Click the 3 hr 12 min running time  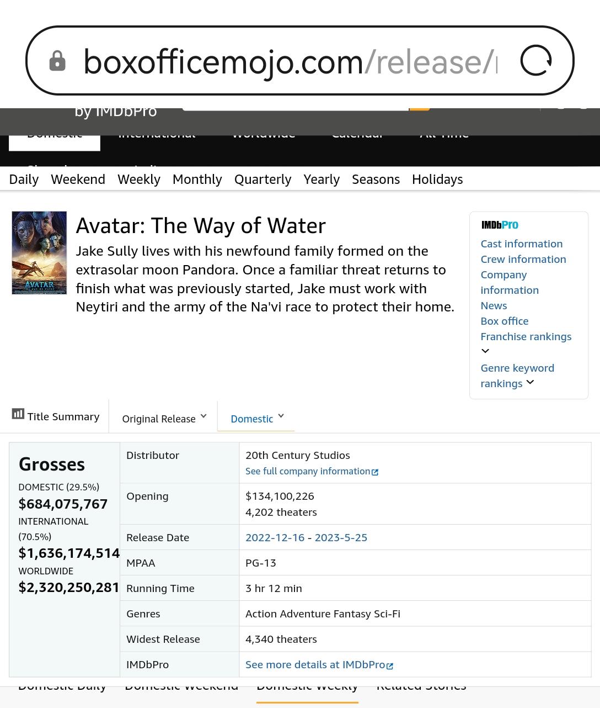coord(274,588)
